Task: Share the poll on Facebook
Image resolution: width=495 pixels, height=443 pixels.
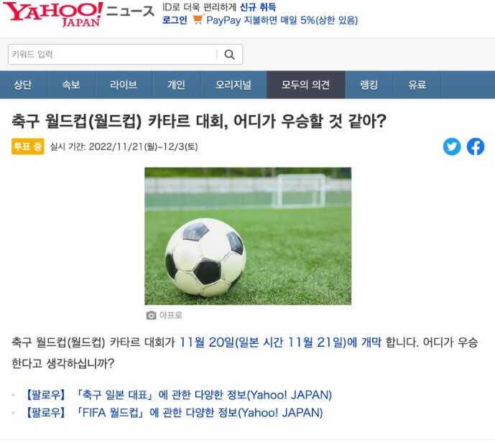Action: [476, 146]
